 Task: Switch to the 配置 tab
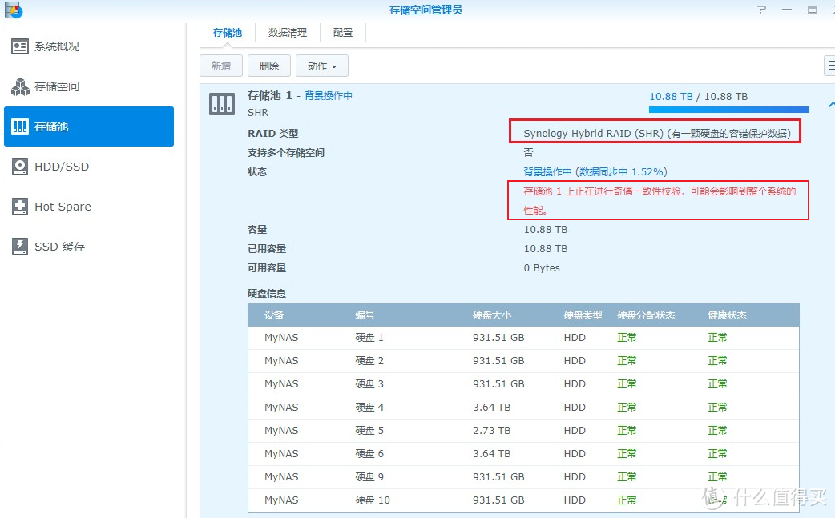pyautogui.click(x=343, y=33)
